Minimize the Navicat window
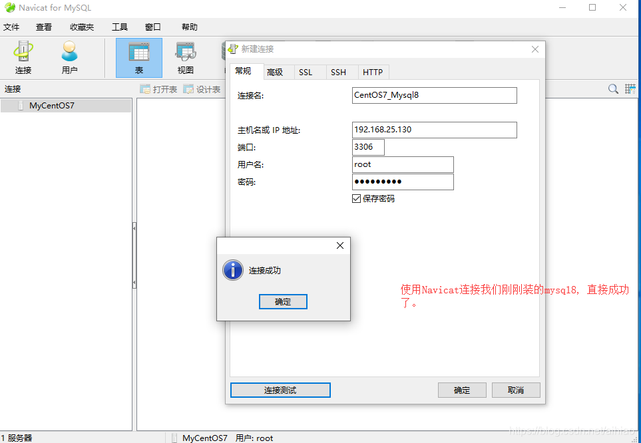 pos(562,8)
